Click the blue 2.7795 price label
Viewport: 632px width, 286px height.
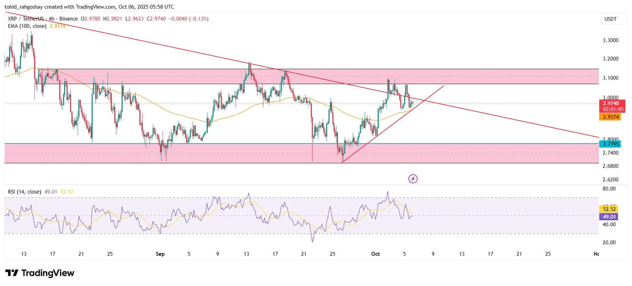point(611,144)
